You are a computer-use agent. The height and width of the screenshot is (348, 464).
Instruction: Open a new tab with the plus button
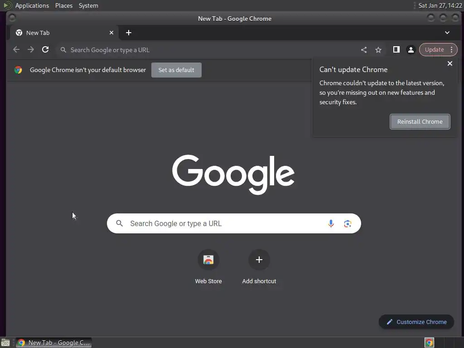tap(128, 33)
